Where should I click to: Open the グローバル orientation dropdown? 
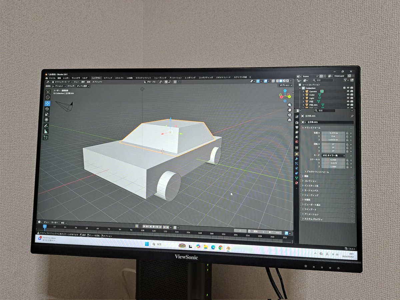pos(151,82)
